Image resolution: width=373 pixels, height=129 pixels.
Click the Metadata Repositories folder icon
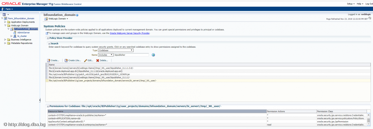(9, 43)
